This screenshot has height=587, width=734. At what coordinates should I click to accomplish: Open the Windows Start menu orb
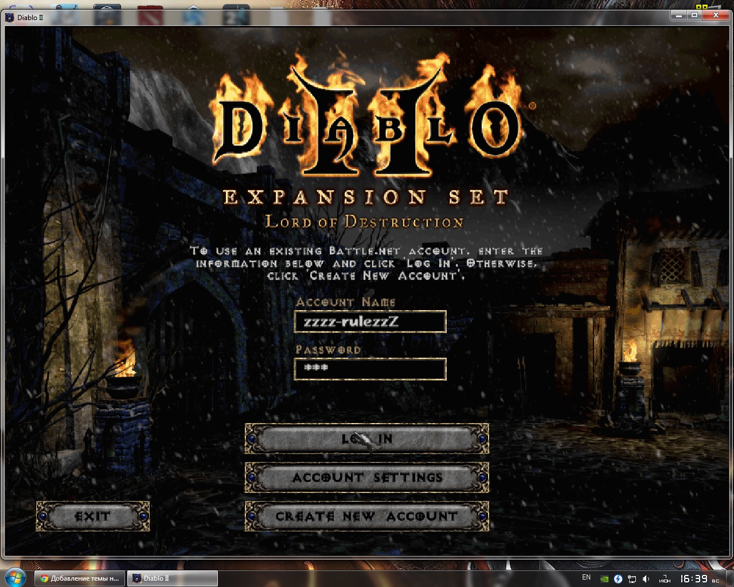(15, 578)
